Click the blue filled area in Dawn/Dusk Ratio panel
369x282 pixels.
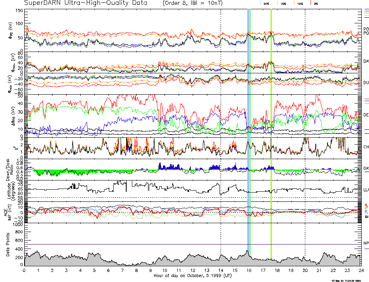point(169,167)
